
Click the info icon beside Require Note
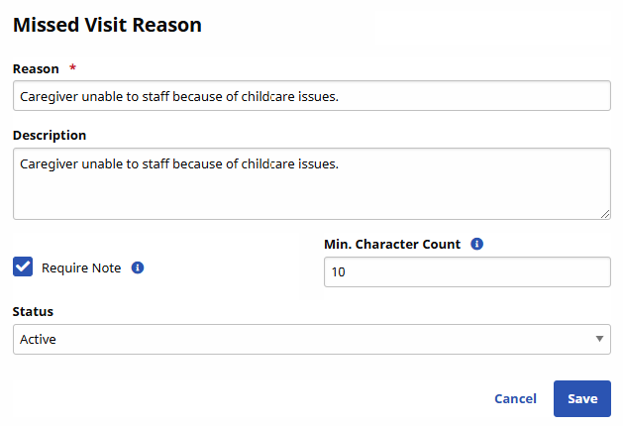click(138, 267)
